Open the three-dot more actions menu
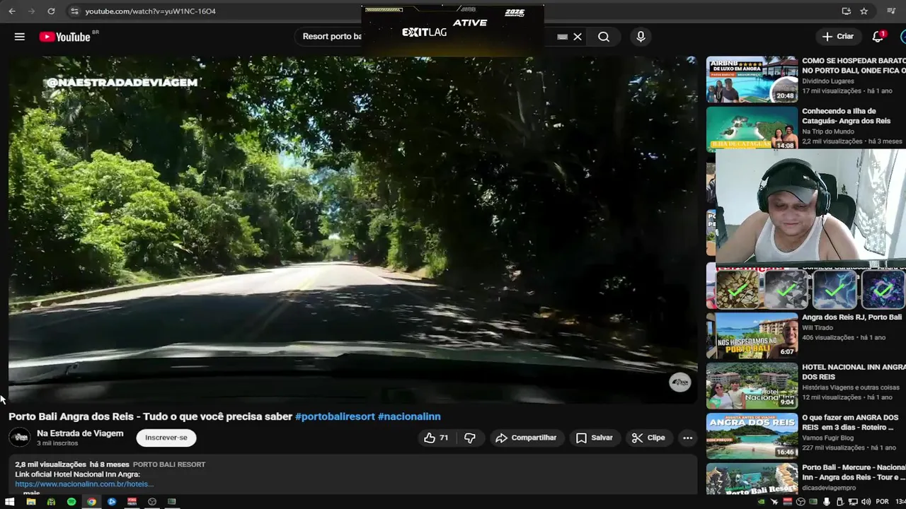 pyautogui.click(x=687, y=438)
